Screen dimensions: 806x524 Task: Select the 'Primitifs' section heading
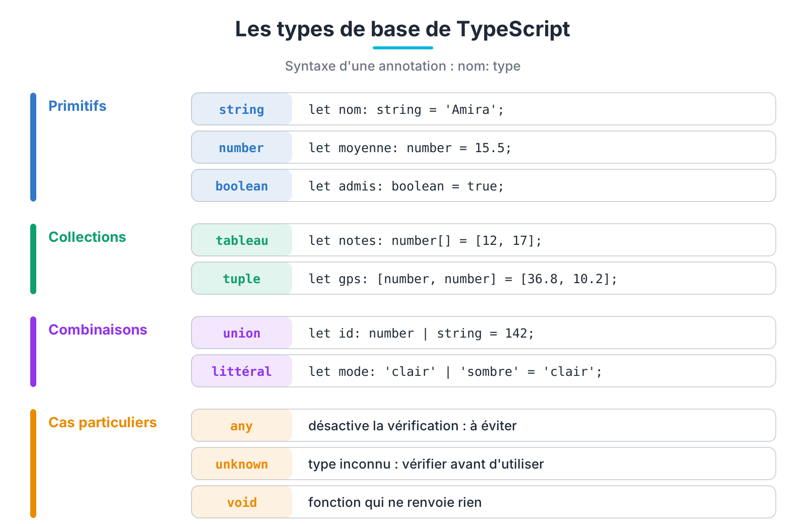(77, 106)
